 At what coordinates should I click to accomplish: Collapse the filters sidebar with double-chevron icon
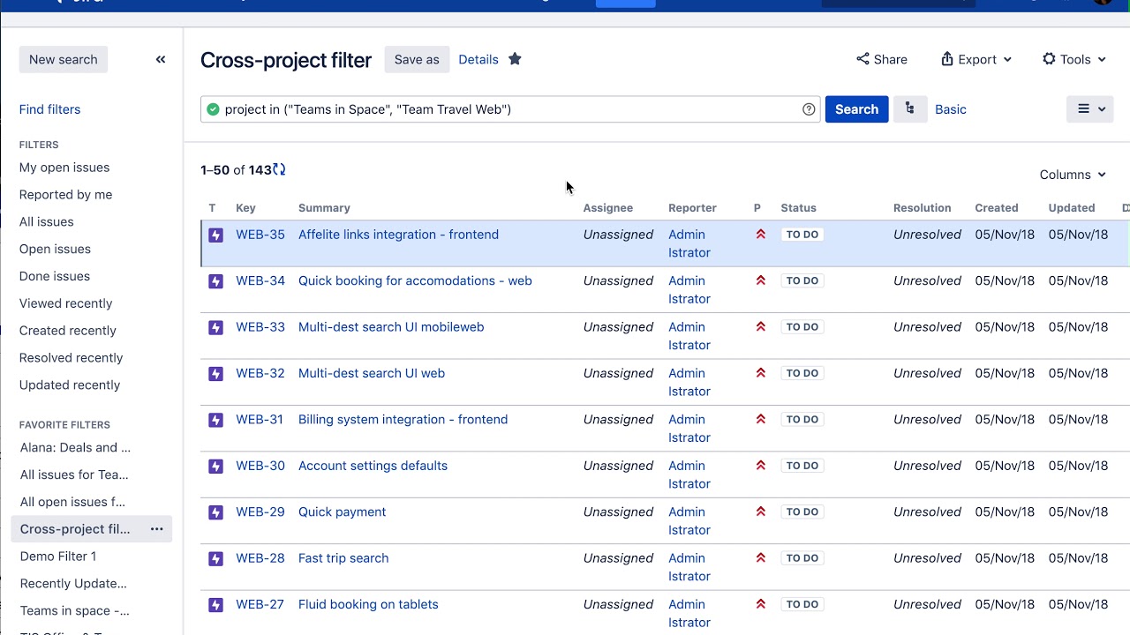tap(161, 59)
